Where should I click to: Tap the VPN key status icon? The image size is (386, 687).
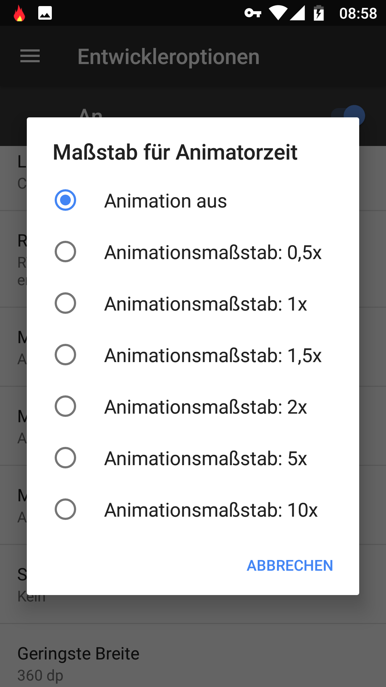point(253,14)
